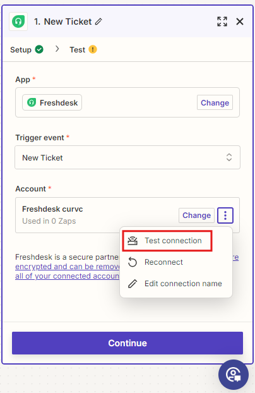Click the Freshdesk app logo in header
This screenshot has width=255, height=393.
(x=18, y=21)
